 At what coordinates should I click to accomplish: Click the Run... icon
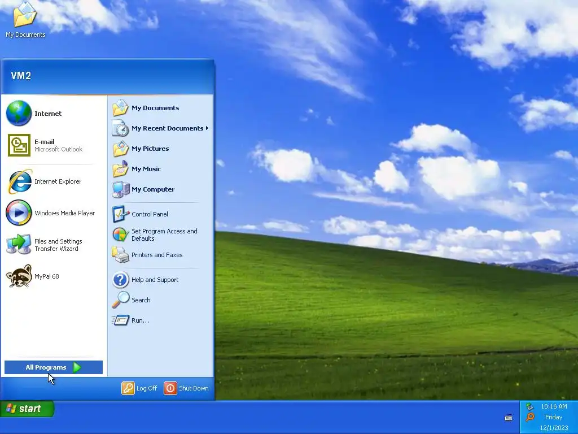[x=121, y=320]
